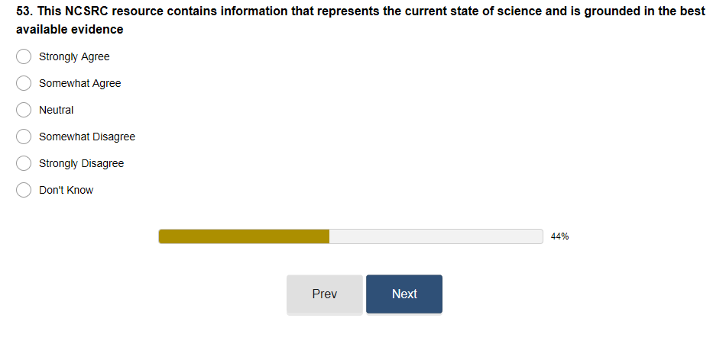Pick the Somewhat Disagree radio button

[x=24, y=137]
